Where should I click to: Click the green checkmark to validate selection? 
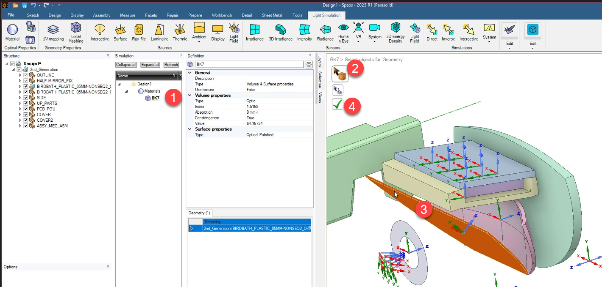pyautogui.click(x=337, y=104)
